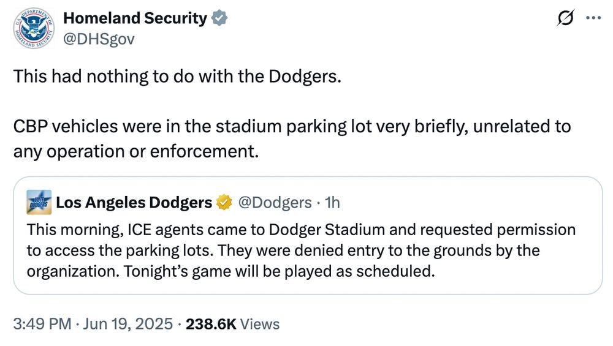This screenshot has width=613, height=346.
Task: Click the Dodgers gold verified badge
Action: tap(224, 202)
